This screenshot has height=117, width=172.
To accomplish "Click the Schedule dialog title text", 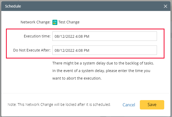I will pyautogui.click(x=13, y=6).
